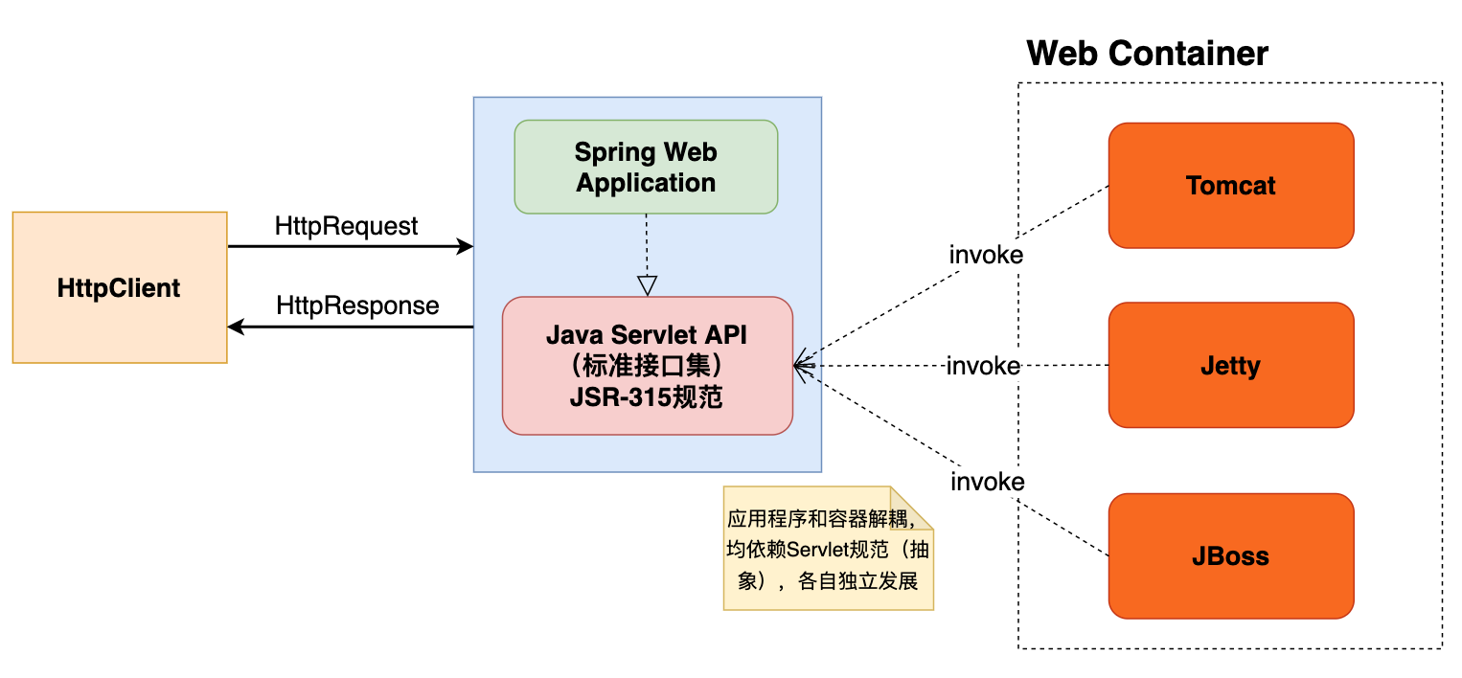Screen dimensions: 1462x678
Task: Select the HttpResponse arrow label
Action: pos(357,305)
